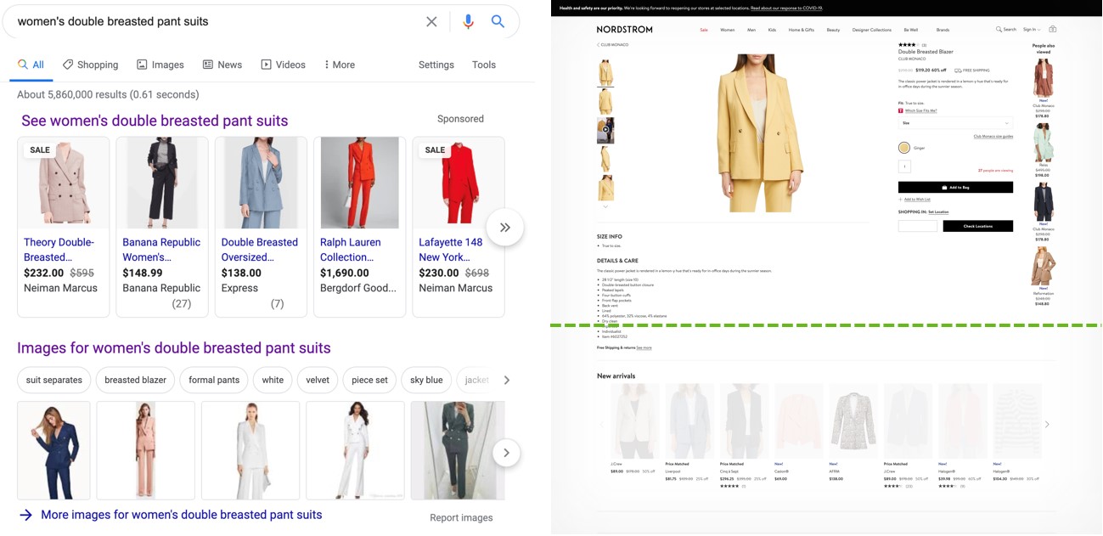Image resolution: width=1103 pixels, height=536 pixels.
Task: Show more product thumbnails down chevron
Action: coord(605,206)
